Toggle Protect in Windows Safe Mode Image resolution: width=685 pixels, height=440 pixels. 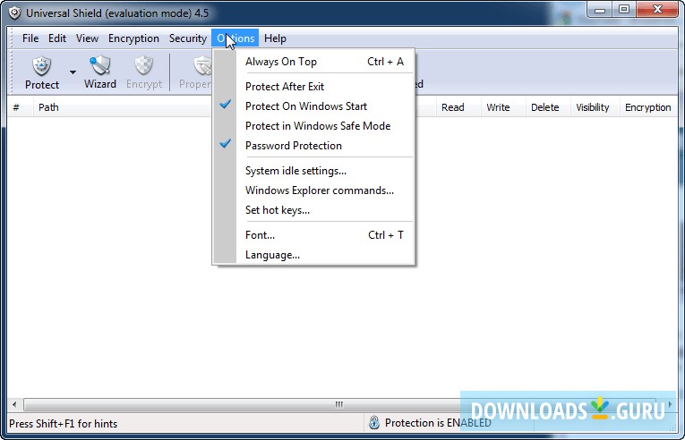pos(313,126)
